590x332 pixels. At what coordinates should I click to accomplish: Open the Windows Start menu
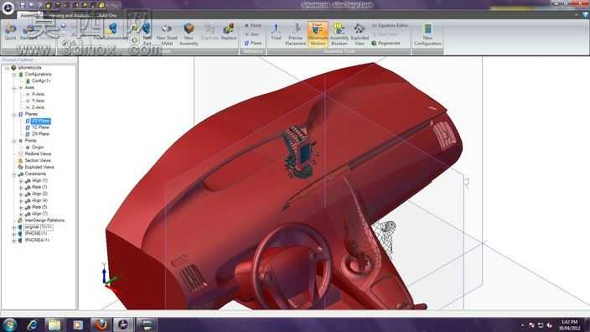[9, 324]
